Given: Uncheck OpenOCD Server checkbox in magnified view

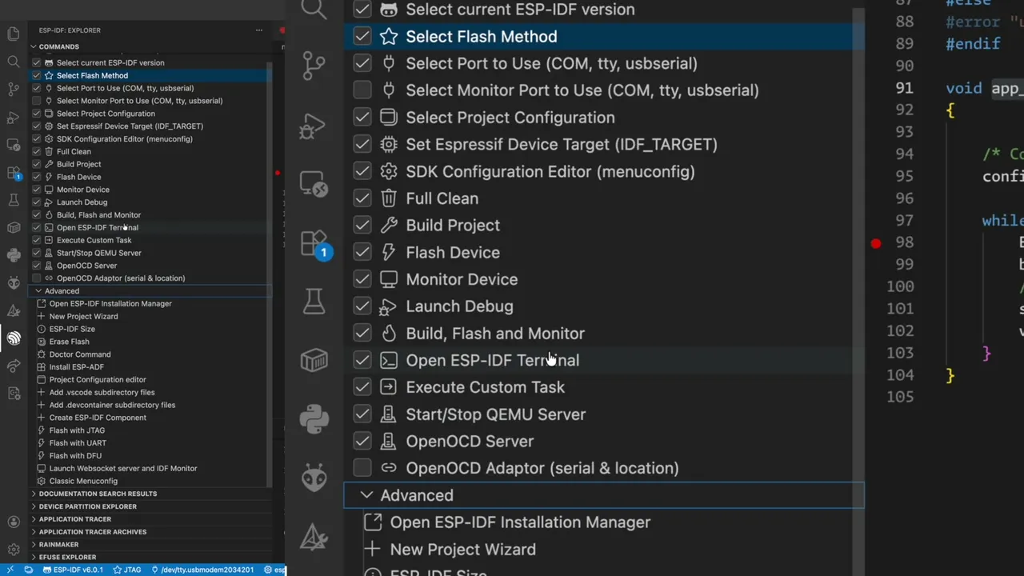Looking at the screenshot, I should coord(362,441).
